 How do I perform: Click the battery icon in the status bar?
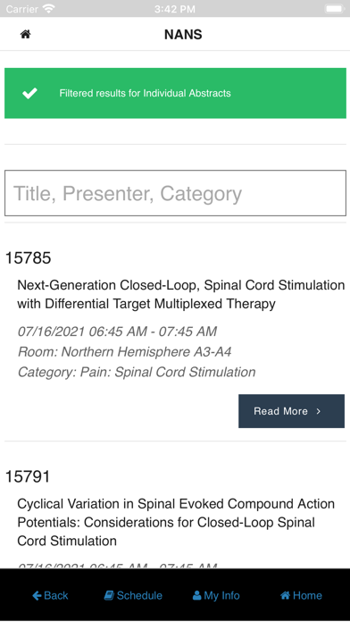click(x=335, y=9)
